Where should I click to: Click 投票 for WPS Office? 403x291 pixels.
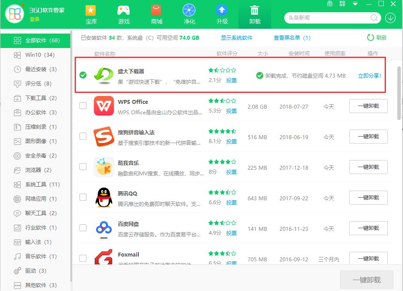231,111
